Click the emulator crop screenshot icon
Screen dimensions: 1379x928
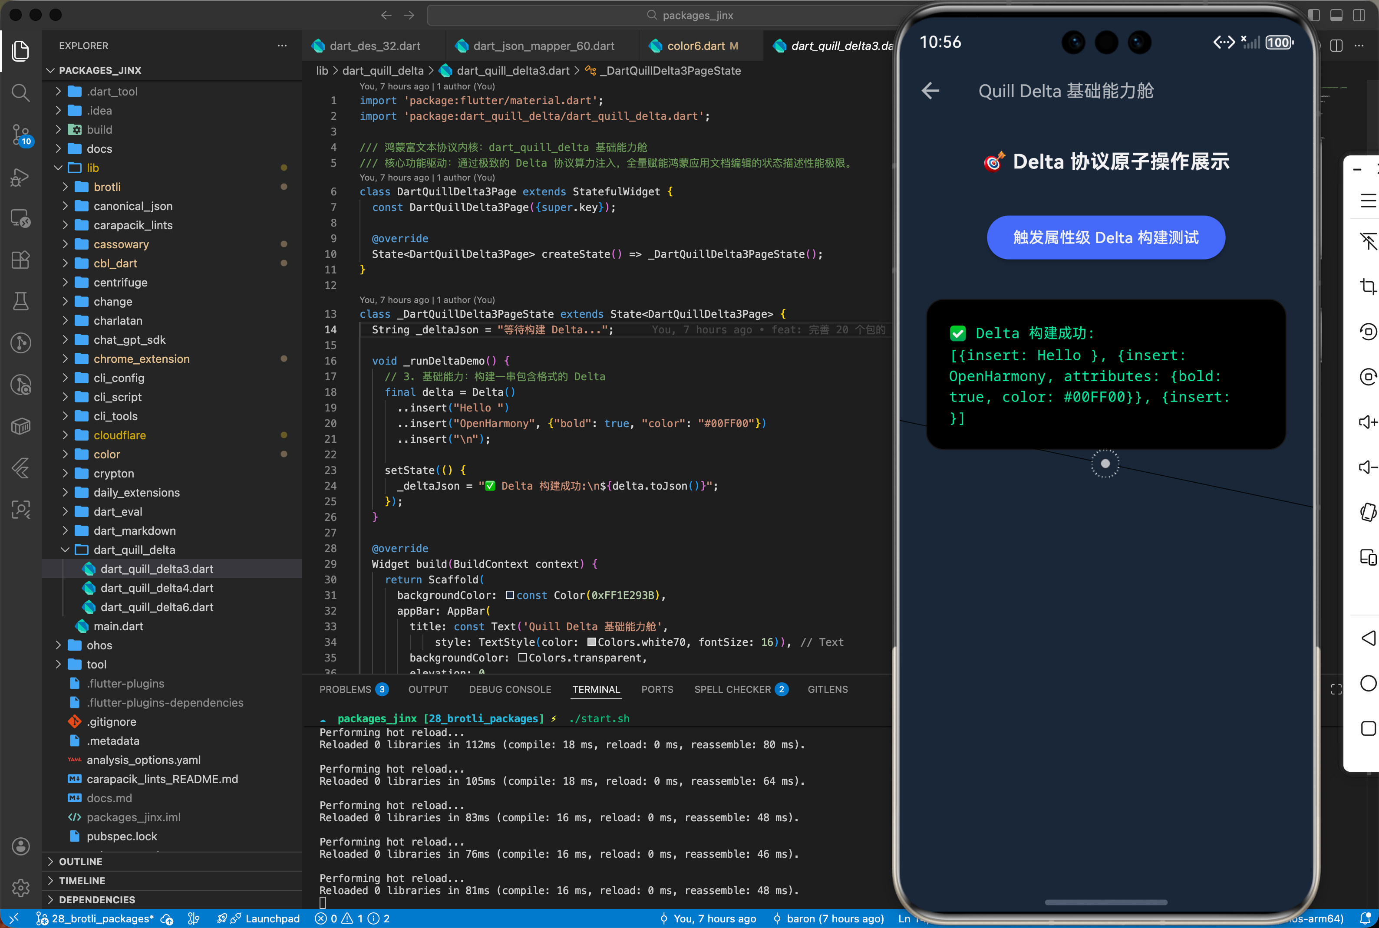coord(1368,286)
